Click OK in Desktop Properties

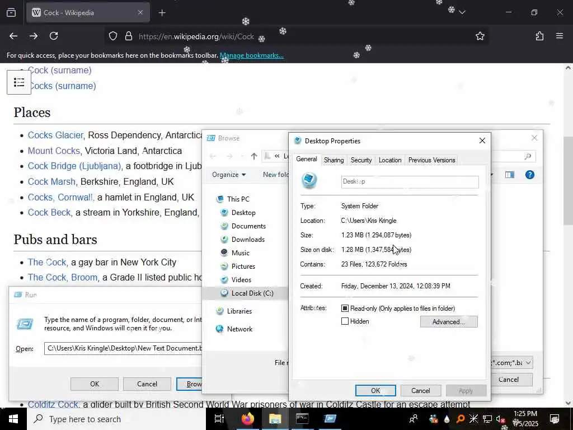point(375,390)
